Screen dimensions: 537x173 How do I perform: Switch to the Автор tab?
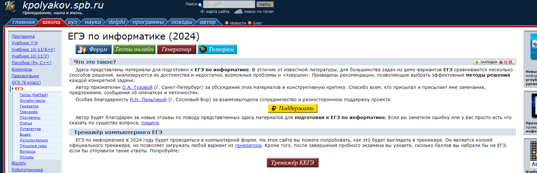click(x=208, y=22)
